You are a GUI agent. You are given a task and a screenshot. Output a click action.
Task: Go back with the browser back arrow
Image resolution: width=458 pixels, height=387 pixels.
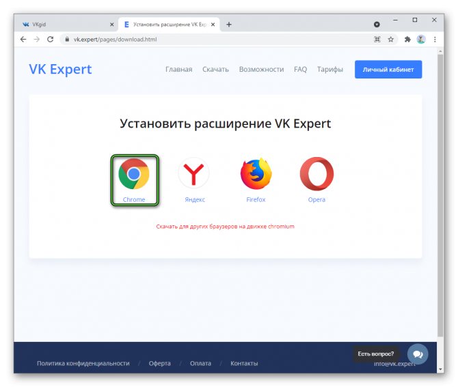click(x=23, y=40)
